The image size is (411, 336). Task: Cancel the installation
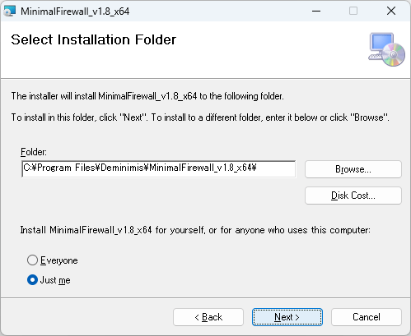coord(367,317)
